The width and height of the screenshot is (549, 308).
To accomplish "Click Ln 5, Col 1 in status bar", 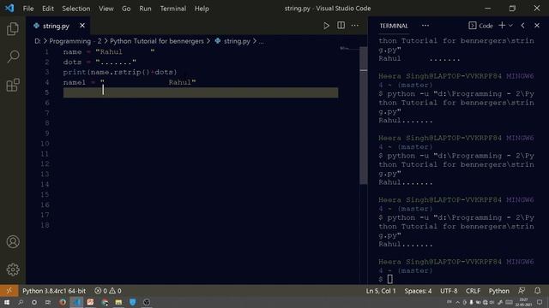I will tap(381, 291).
